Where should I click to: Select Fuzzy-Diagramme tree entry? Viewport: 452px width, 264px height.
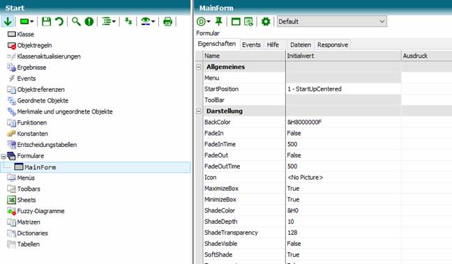pos(40,211)
